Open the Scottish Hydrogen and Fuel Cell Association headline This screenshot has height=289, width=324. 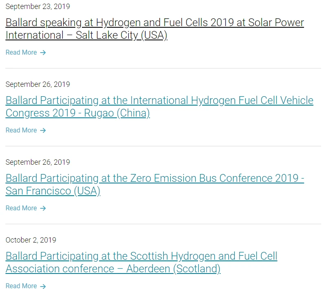pos(141,256)
